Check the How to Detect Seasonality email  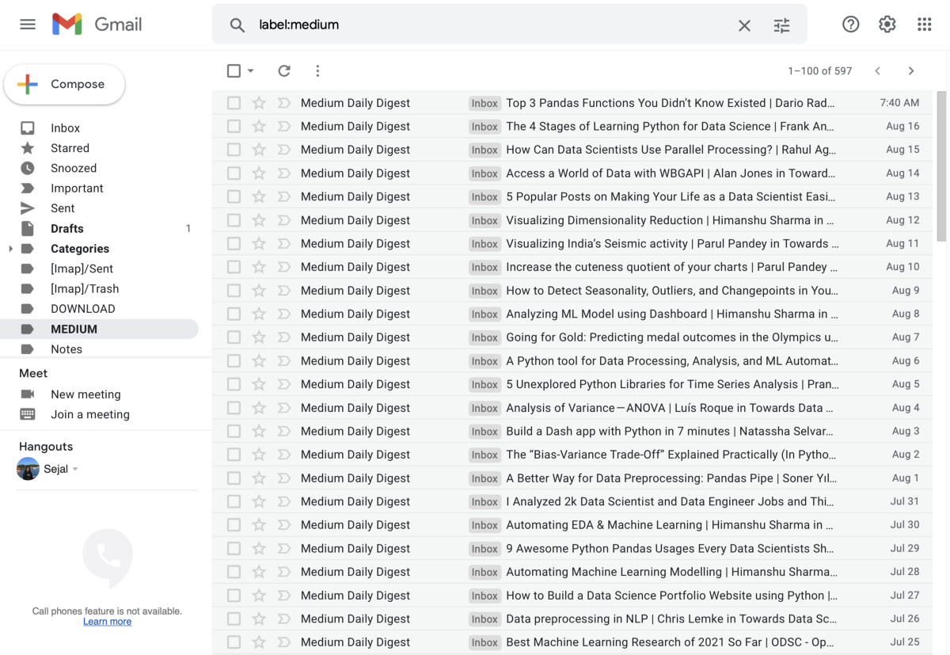pyautogui.click(x=234, y=290)
